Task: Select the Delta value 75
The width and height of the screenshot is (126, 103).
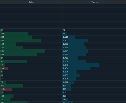Action: pos(2,82)
